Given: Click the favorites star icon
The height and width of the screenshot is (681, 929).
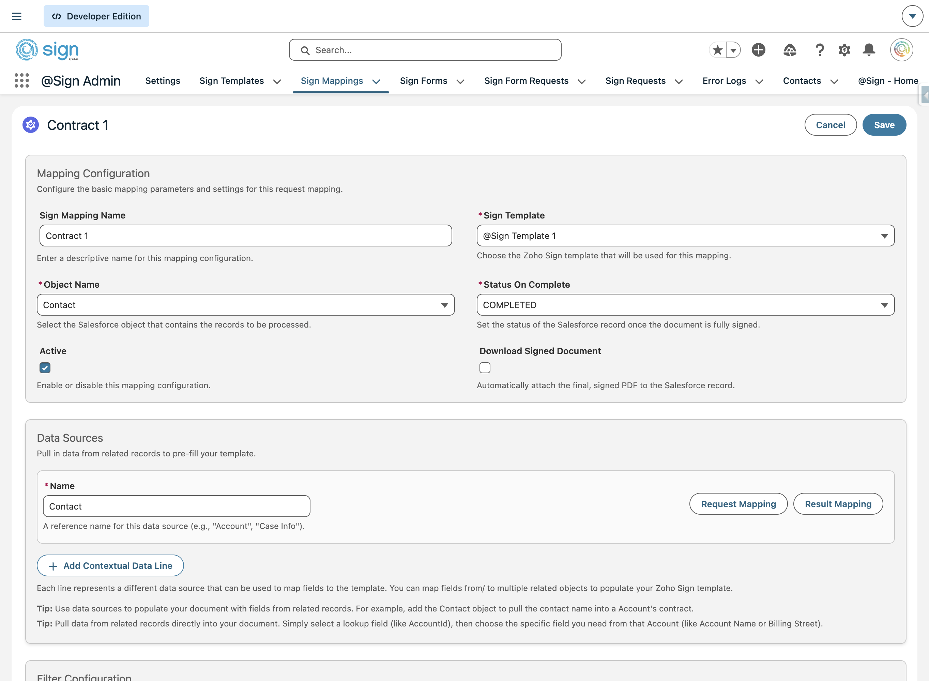Looking at the screenshot, I should [x=718, y=50].
